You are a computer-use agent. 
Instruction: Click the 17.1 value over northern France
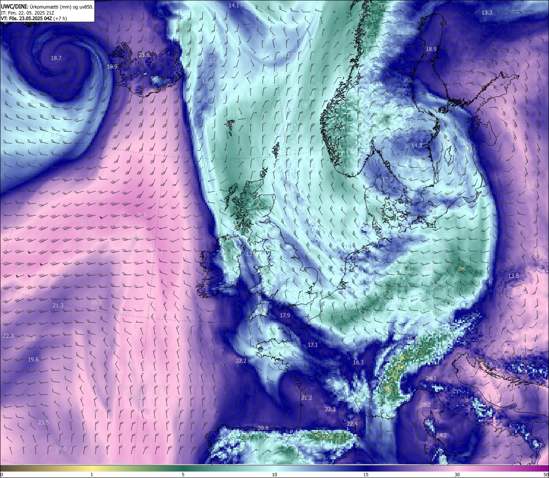pyautogui.click(x=313, y=345)
